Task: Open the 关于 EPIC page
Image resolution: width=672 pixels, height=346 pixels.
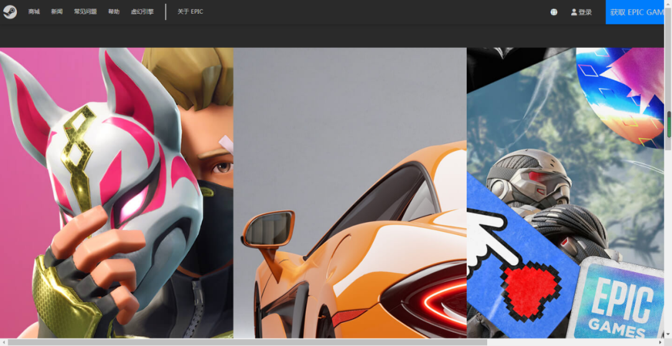Action: pos(190,12)
